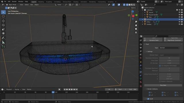This screenshot has width=184, height=103.
Task: Click the Time Scale value slider
Action: coord(169,61)
